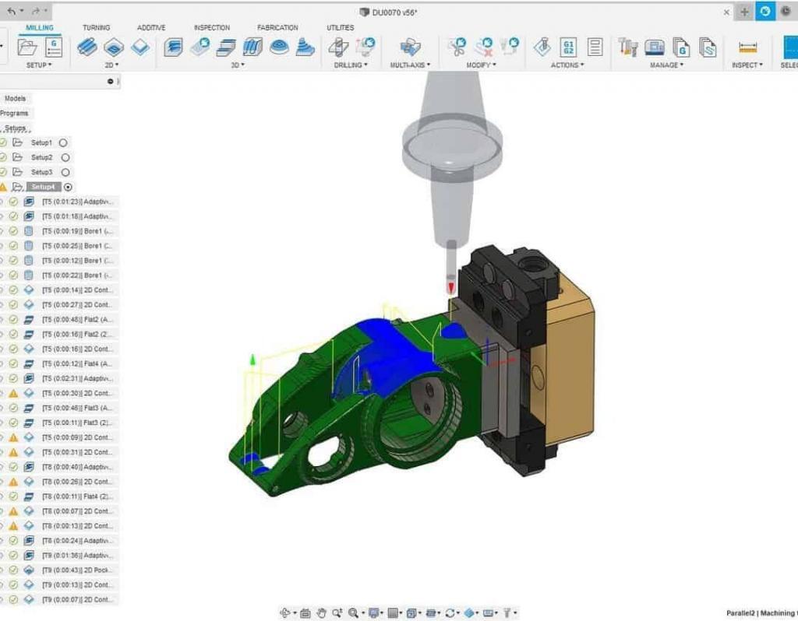Screen dimensions: 798x621
Task: Toggle status check for Bore1 0:00:19 operation
Action: pos(13,231)
